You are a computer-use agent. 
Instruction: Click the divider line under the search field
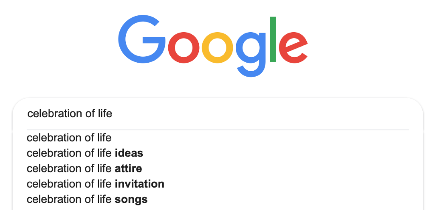[218, 130]
